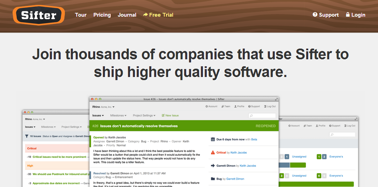Screen dimensions: 378x187
Task: Click the Sifter logo badge
Action: tap(39, 15)
